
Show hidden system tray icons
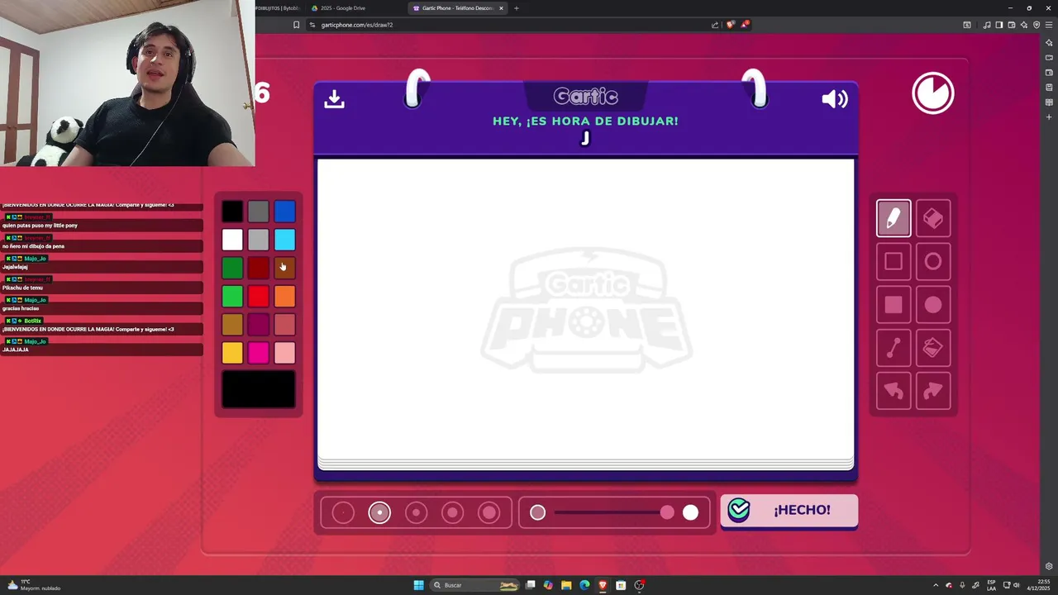pos(936,585)
